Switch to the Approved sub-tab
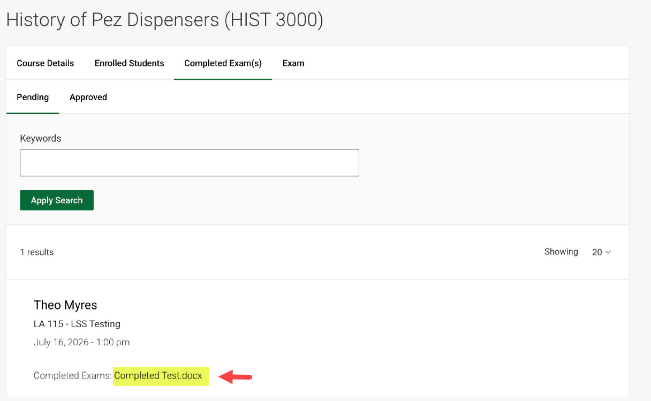Screen dimensions: 651x401 click(88, 97)
